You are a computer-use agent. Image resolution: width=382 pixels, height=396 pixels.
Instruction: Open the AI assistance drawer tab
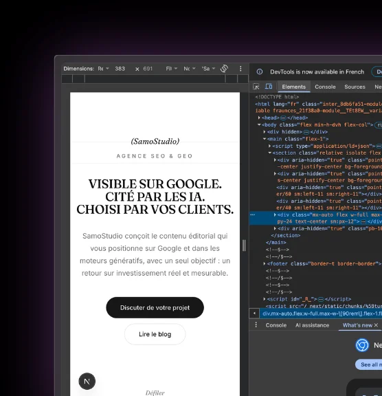(312, 325)
